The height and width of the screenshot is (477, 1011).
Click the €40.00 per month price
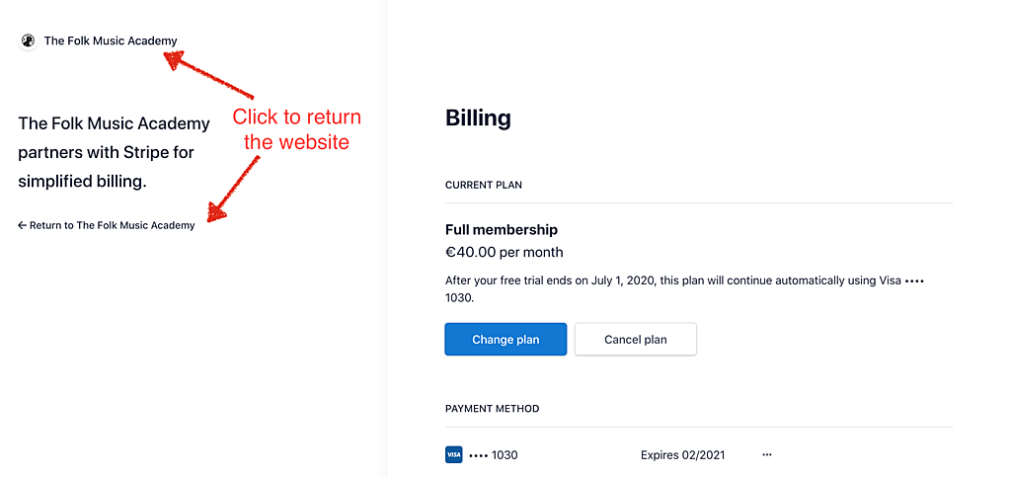click(x=504, y=252)
